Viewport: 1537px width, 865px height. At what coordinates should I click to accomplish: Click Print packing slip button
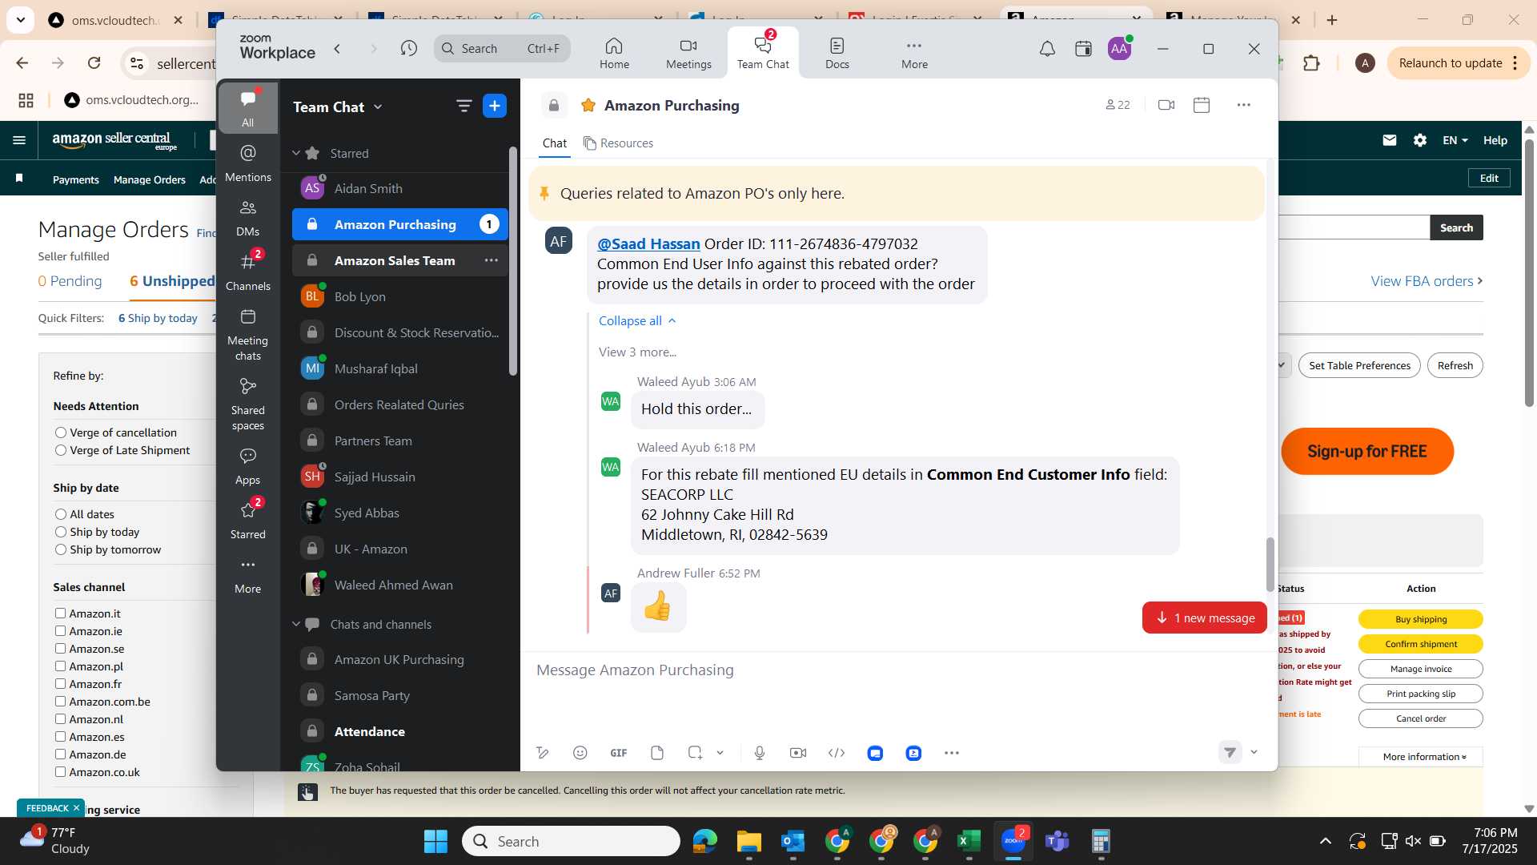pos(1421,694)
